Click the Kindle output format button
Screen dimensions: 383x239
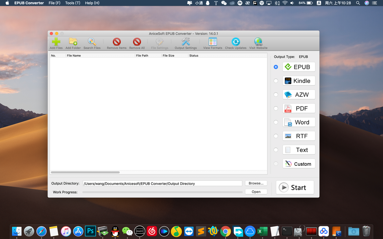[x=299, y=81]
